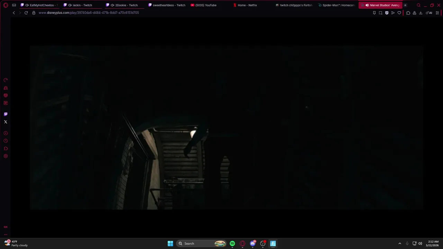443x249 pixels.
Task: Open Spotify from the taskbar
Action: point(232,243)
